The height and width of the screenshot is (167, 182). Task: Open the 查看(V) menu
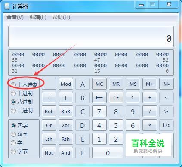15,17
